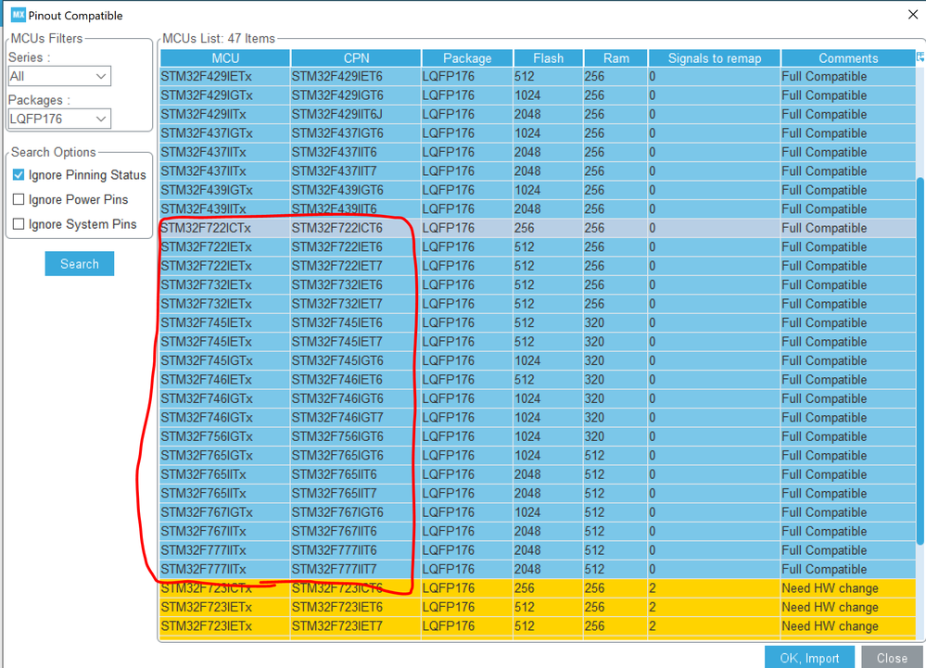Viewport: 926px width, 668px height.
Task: Pick CPN STM32F439IGT6
Action: click(356, 190)
